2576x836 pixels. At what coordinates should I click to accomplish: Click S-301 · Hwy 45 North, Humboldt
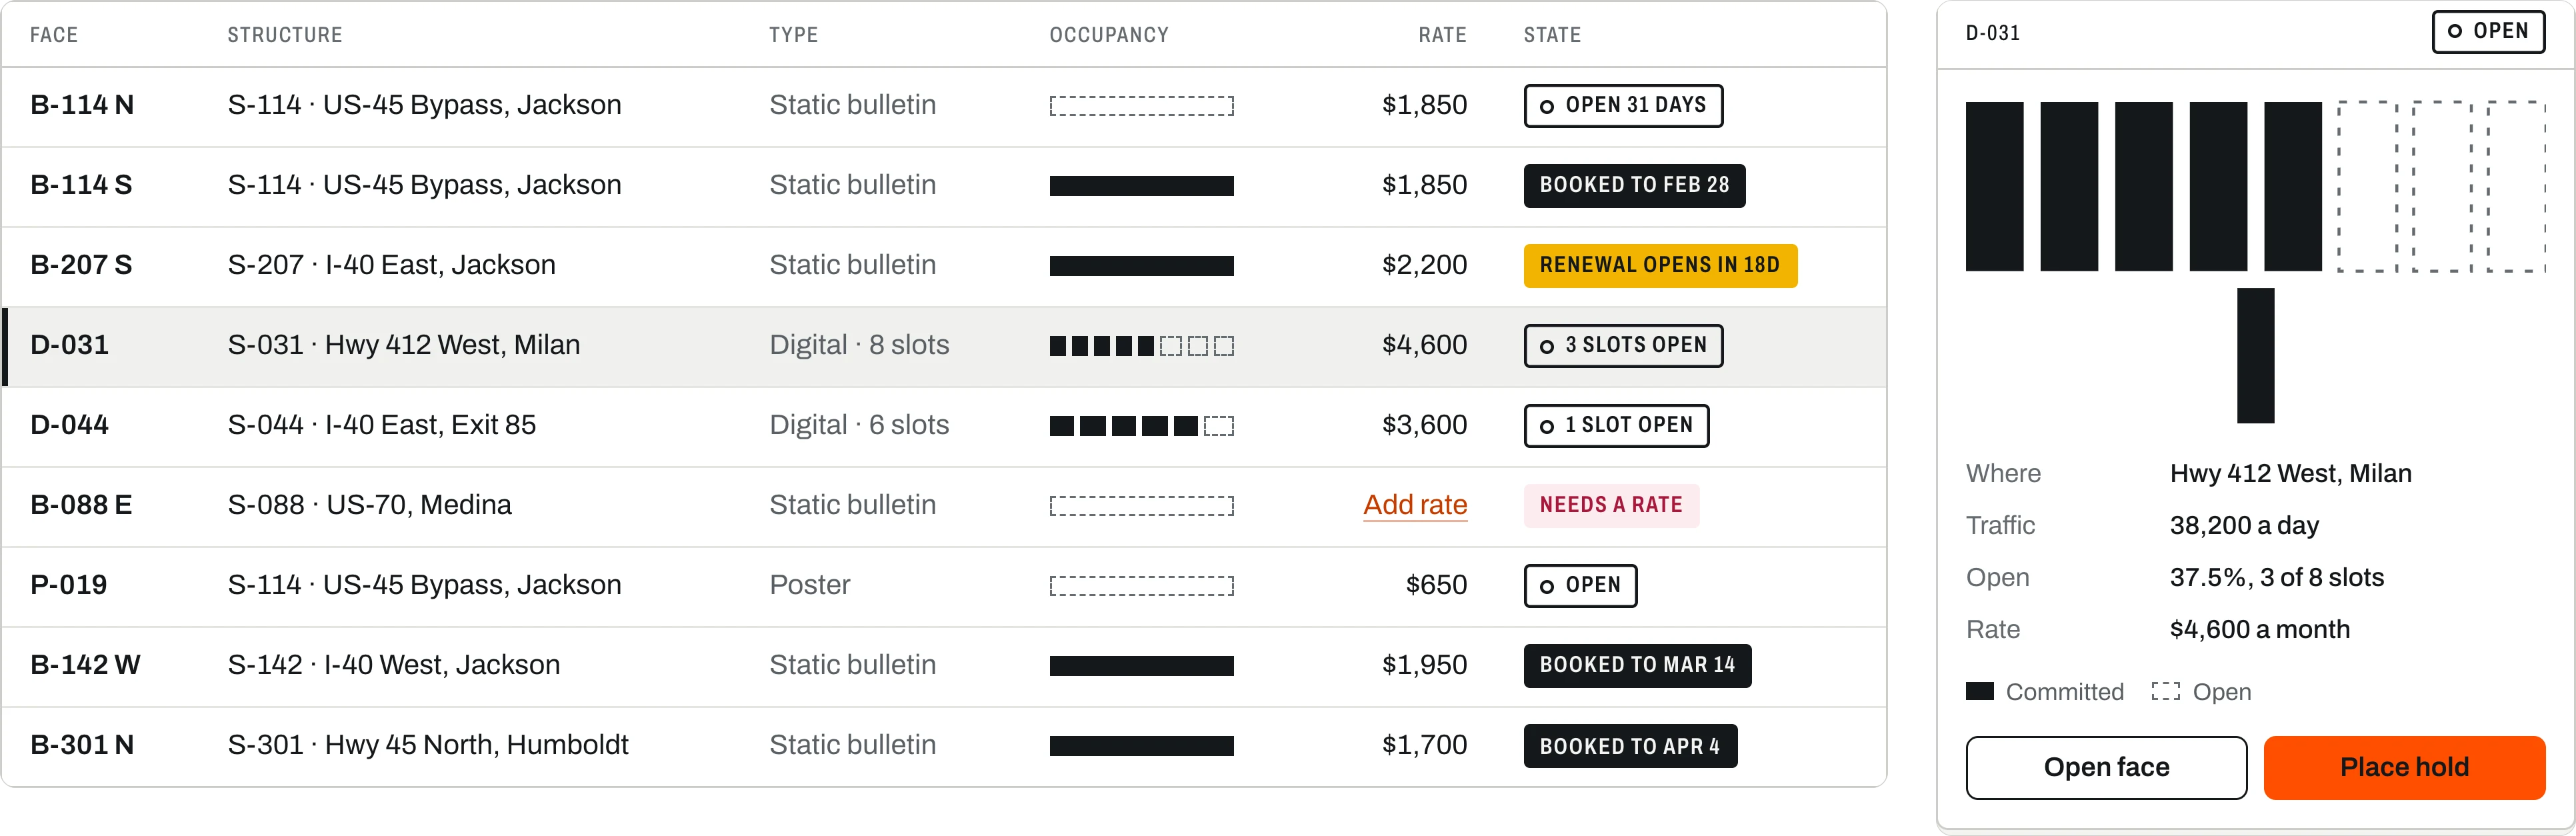pyautogui.click(x=428, y=745)
